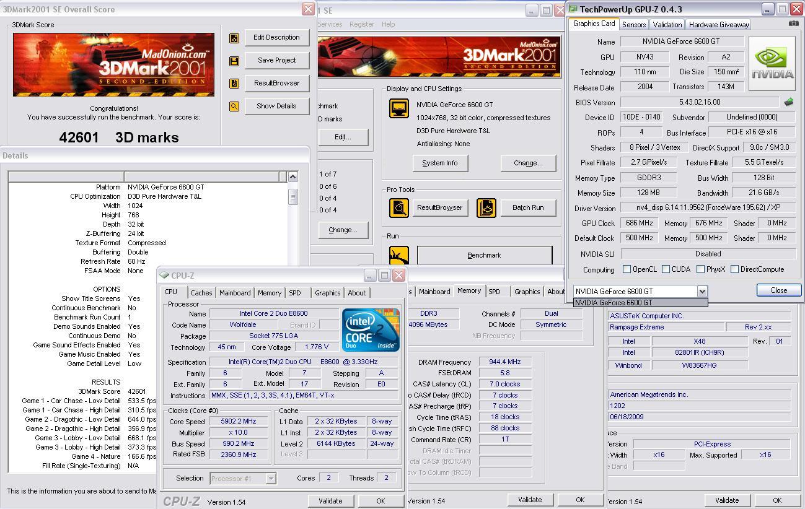Image resolution: width=805 pixels, height=509 pixels.
Task: Click the Rampage Extreme model field
Action: (x=666, y=327)
